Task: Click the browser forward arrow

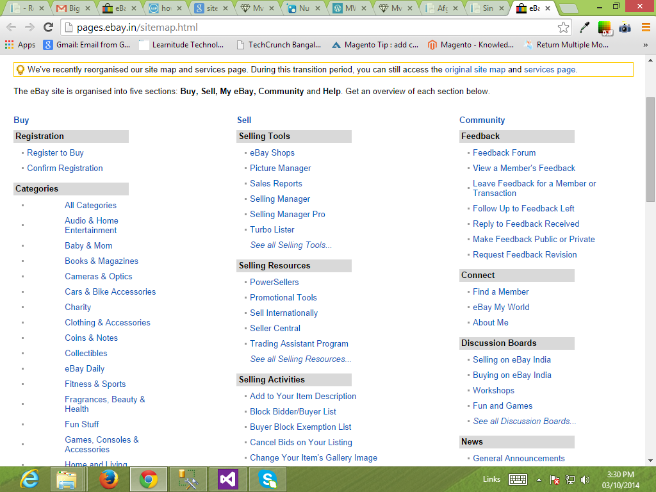Action: tap(29, 28)
